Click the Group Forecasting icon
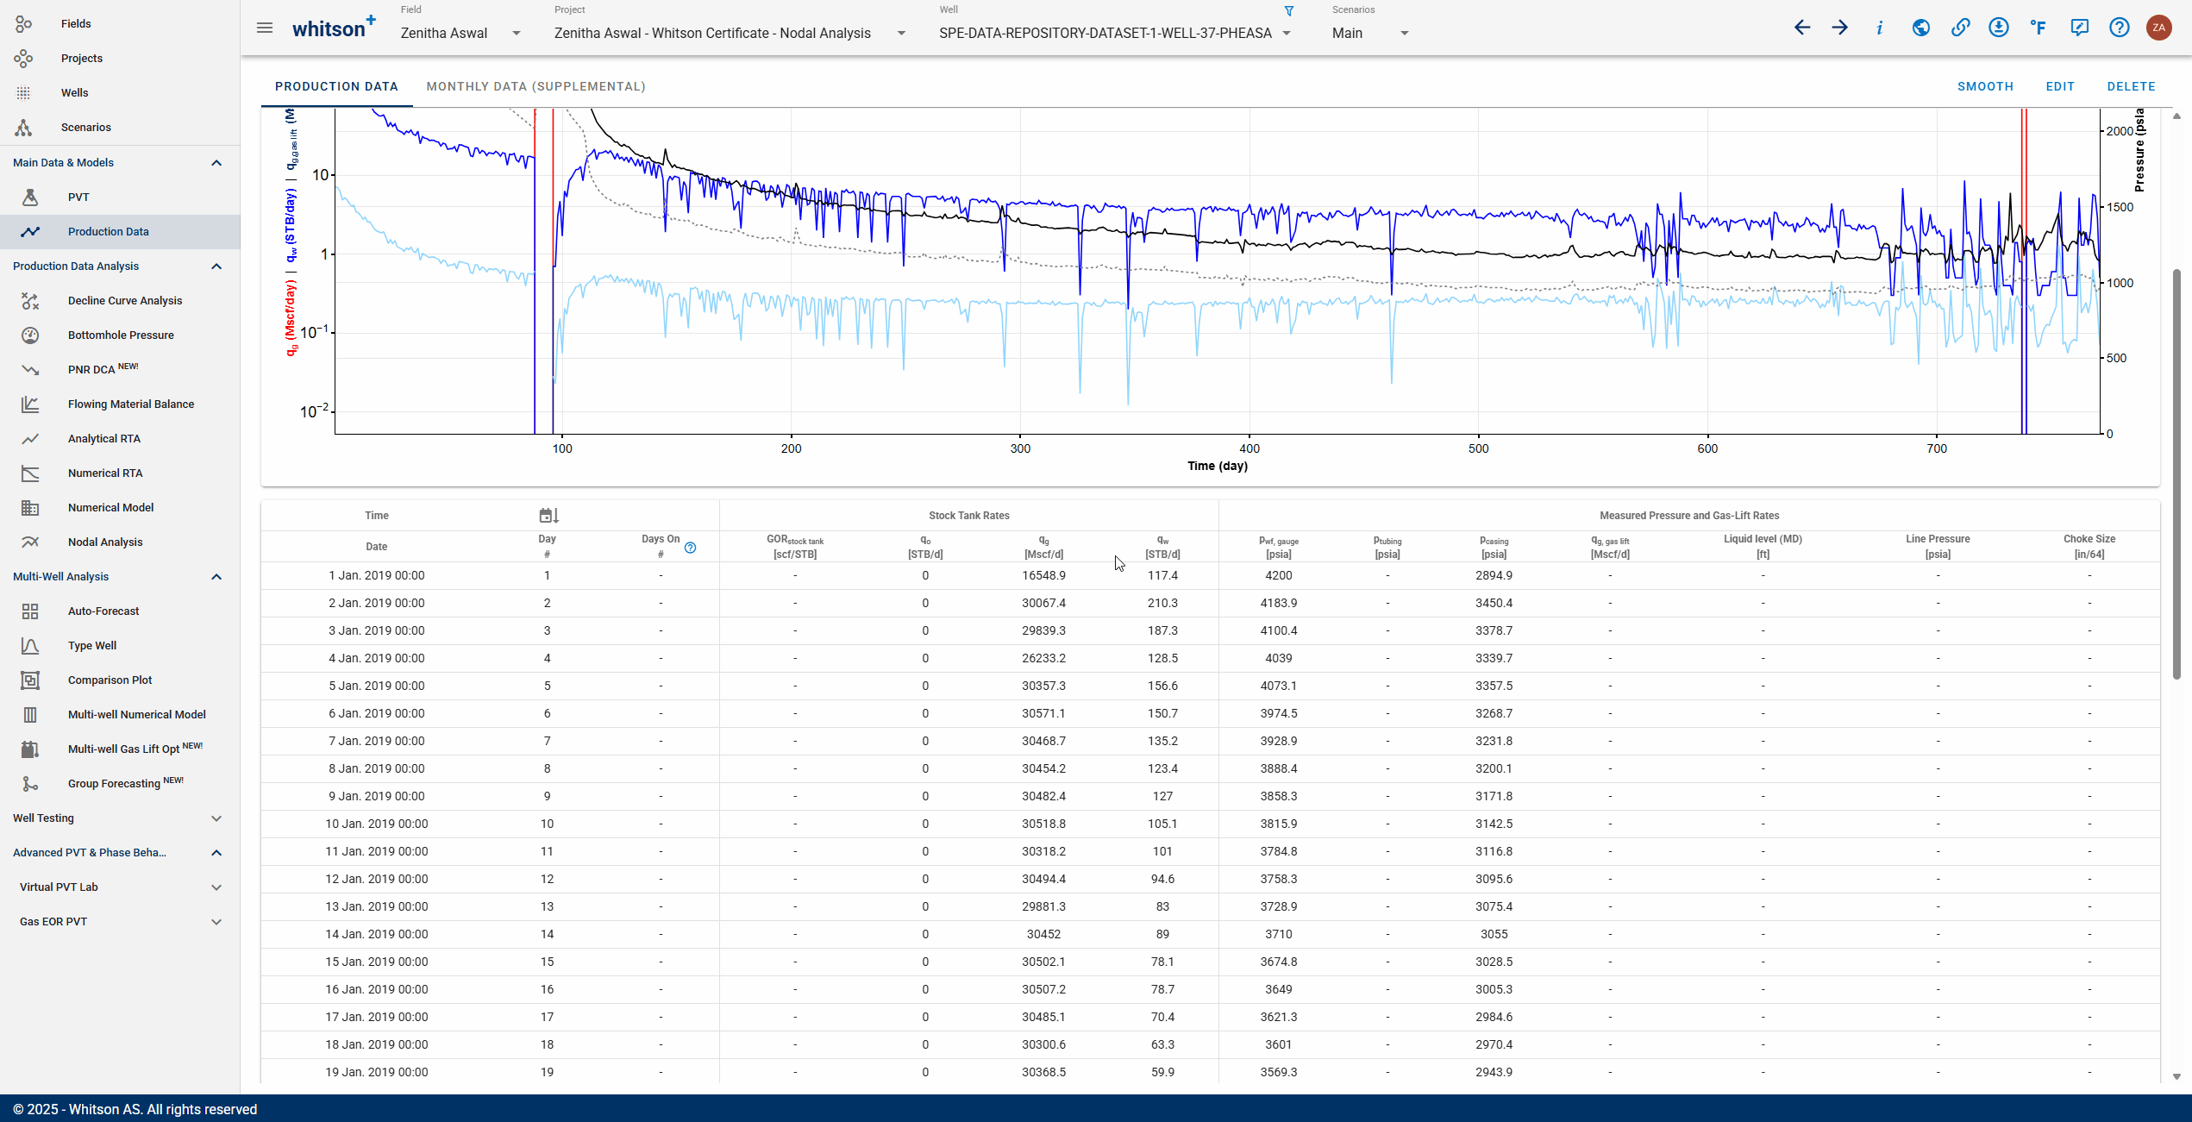2192x1122 pixels. tap(30, 783)
